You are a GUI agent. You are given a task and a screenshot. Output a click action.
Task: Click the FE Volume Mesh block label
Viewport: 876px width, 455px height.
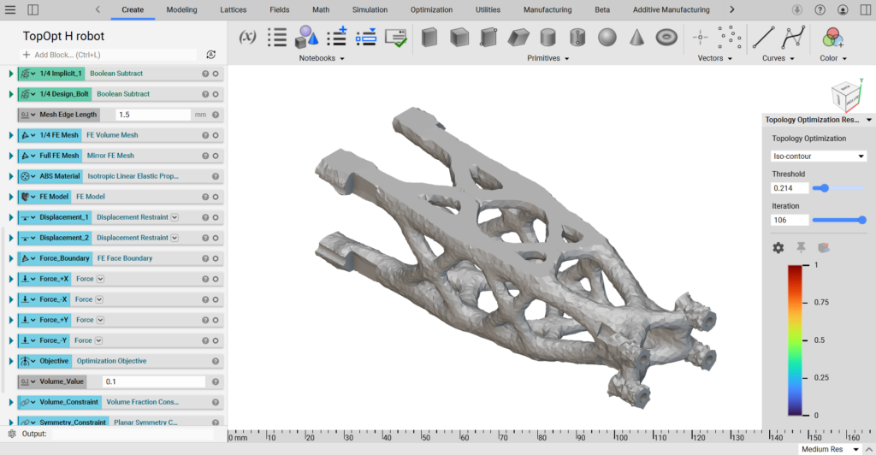[x=112, y=135]
